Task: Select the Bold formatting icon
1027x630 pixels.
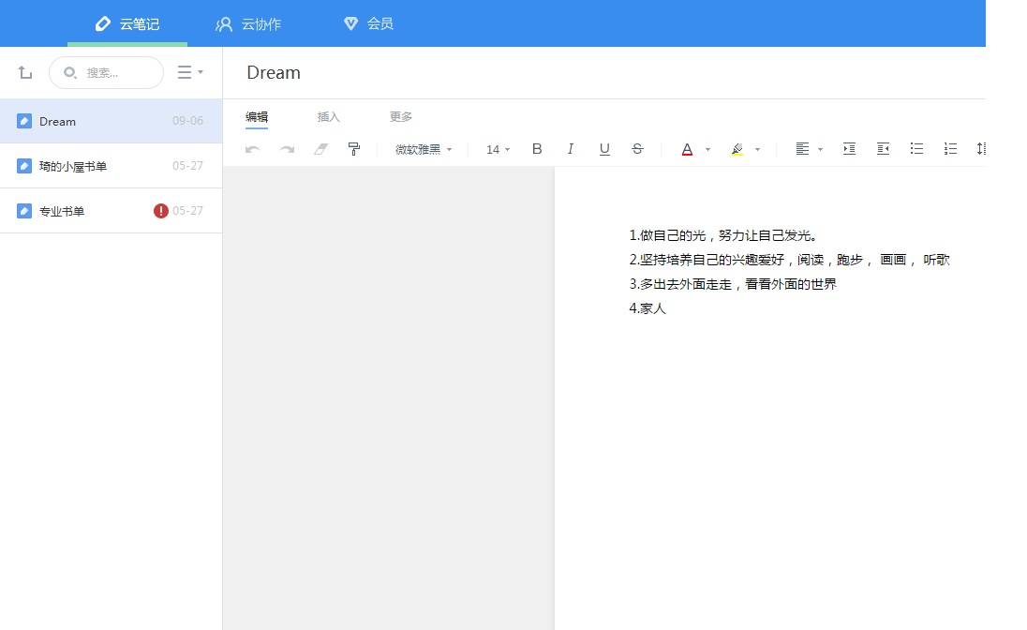Action: [x=537, y=148]
